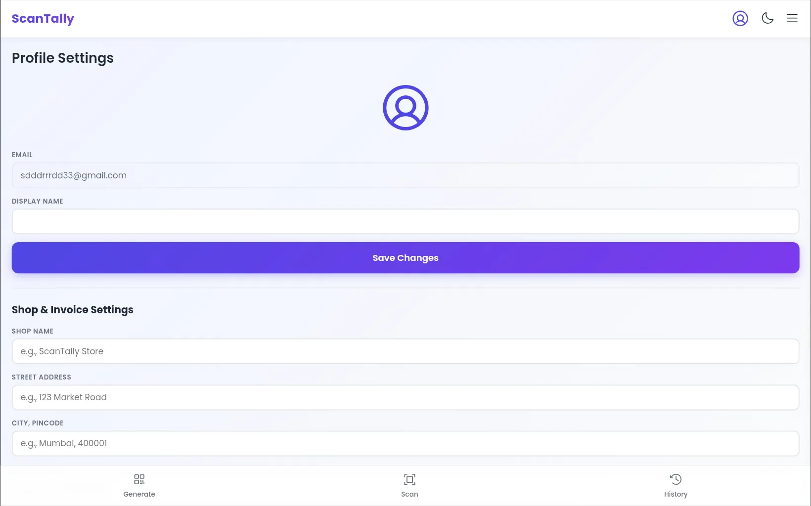This screenshot has width=811, height=506.
Task: Click the CITY, PINCODE label
Action: click(x=38, y=423)
